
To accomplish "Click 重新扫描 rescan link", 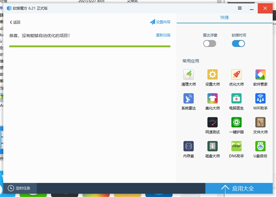I will click(163, 35).
